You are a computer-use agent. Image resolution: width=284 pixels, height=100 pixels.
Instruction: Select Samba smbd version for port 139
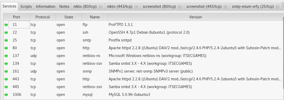point(195,63)
